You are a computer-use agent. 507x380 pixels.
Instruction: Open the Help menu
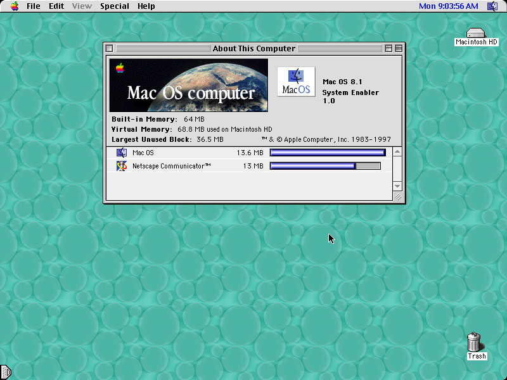tap(146, 6)
